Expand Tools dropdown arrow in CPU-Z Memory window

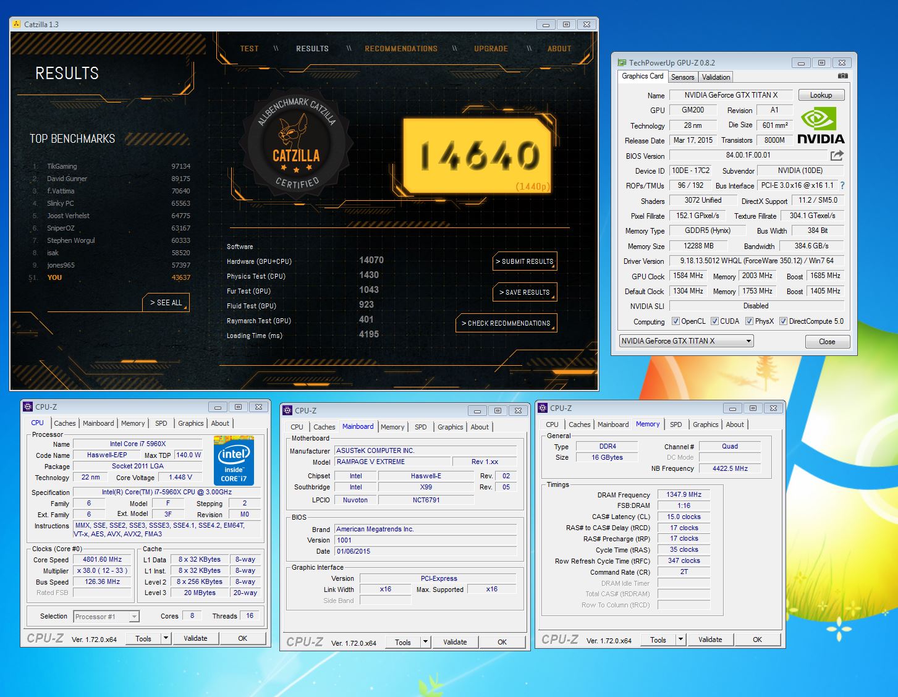pos(680,640)
